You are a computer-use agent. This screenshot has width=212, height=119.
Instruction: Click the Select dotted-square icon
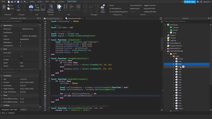pyautogui.click(x=43, y=7)
